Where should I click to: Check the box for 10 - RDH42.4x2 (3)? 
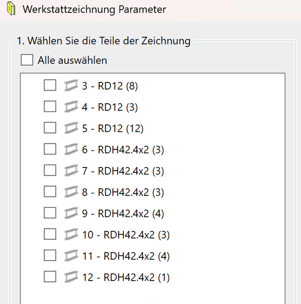coord(50,234)
